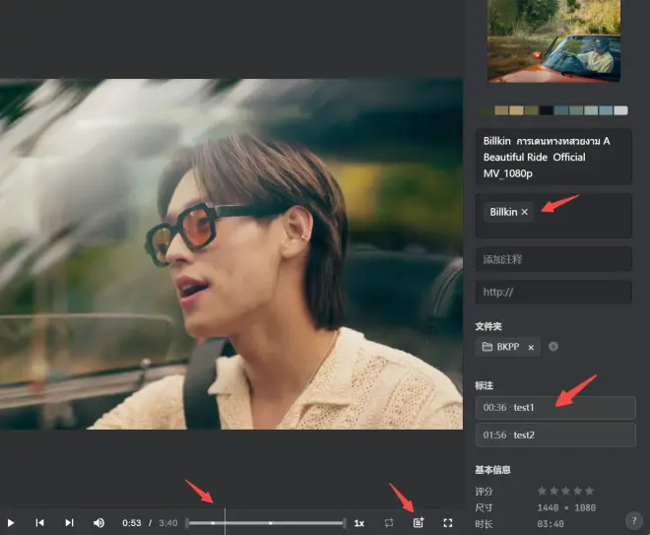Click the 1440 × 1080 size value

tap(566, 507)
